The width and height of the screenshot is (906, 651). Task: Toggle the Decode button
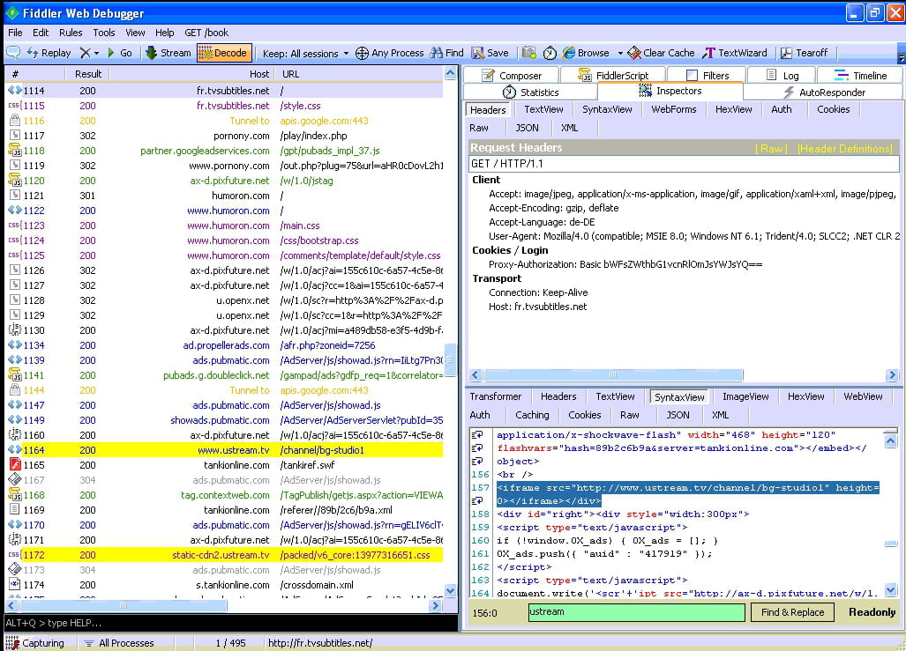[x=224, y=53]
